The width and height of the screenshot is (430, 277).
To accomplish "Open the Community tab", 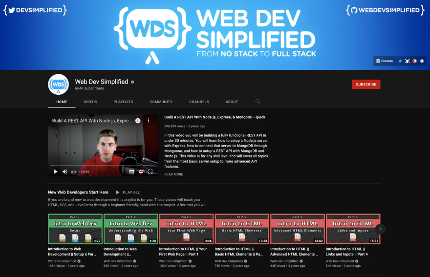I will coord(161,102).
